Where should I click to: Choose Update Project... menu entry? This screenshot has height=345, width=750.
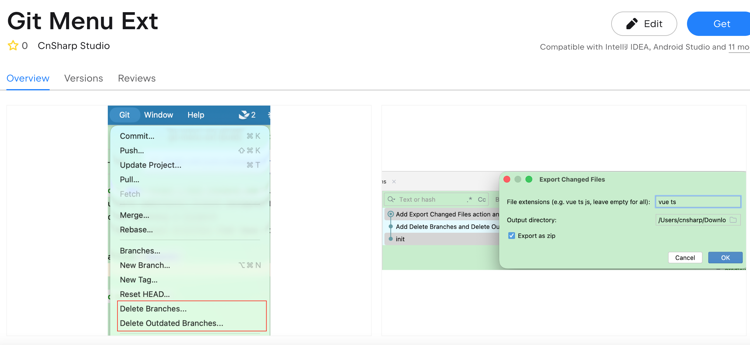tap(190, 165)
